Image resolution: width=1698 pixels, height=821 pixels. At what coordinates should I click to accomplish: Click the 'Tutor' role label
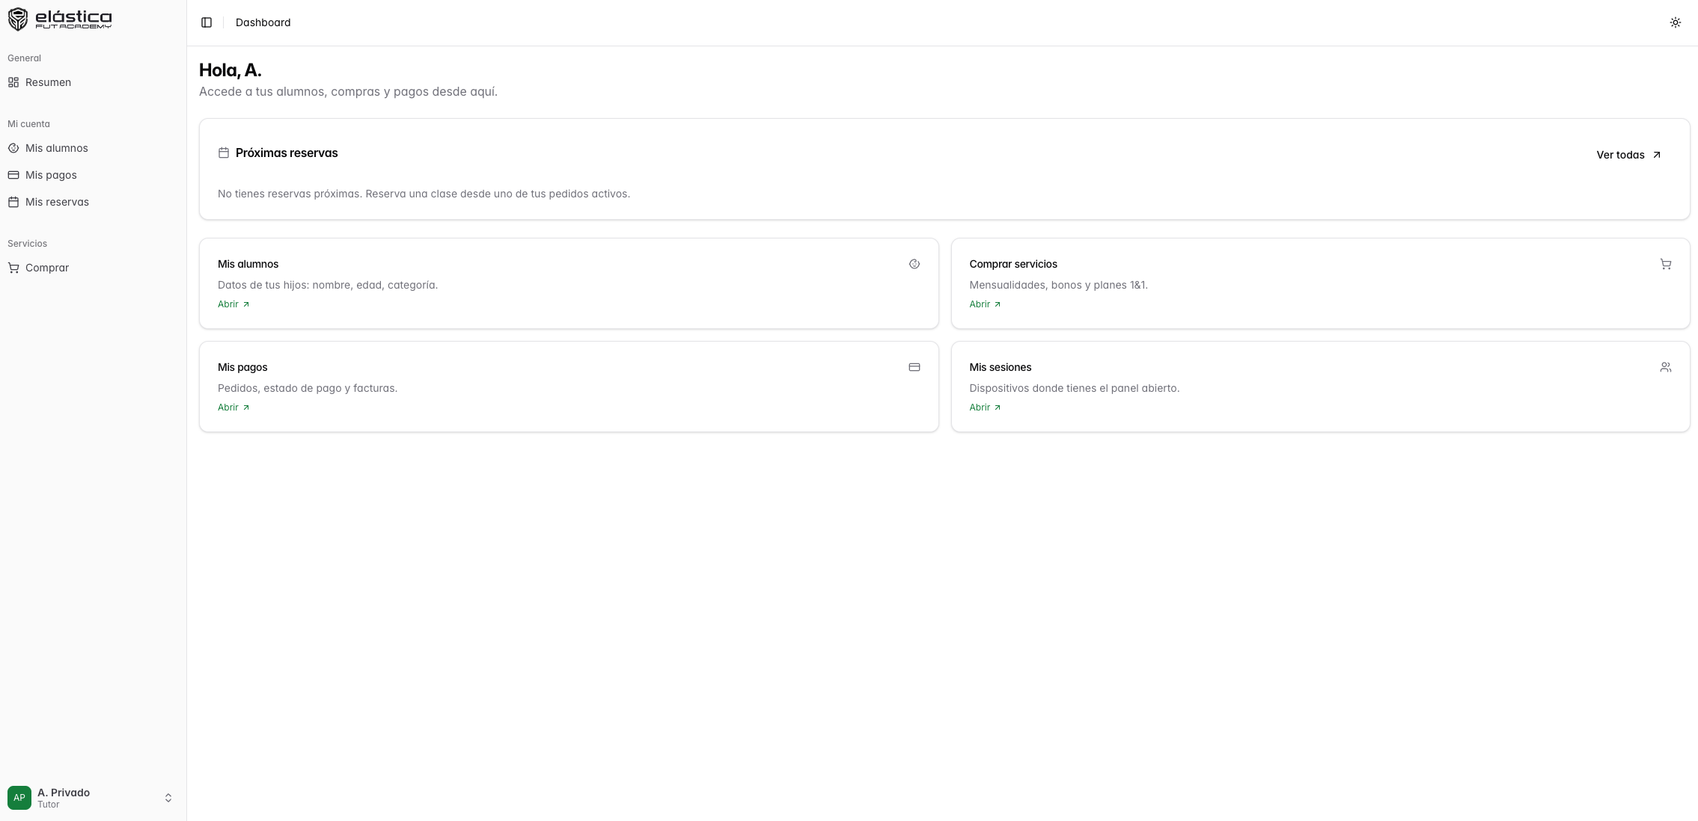(49, 805)
